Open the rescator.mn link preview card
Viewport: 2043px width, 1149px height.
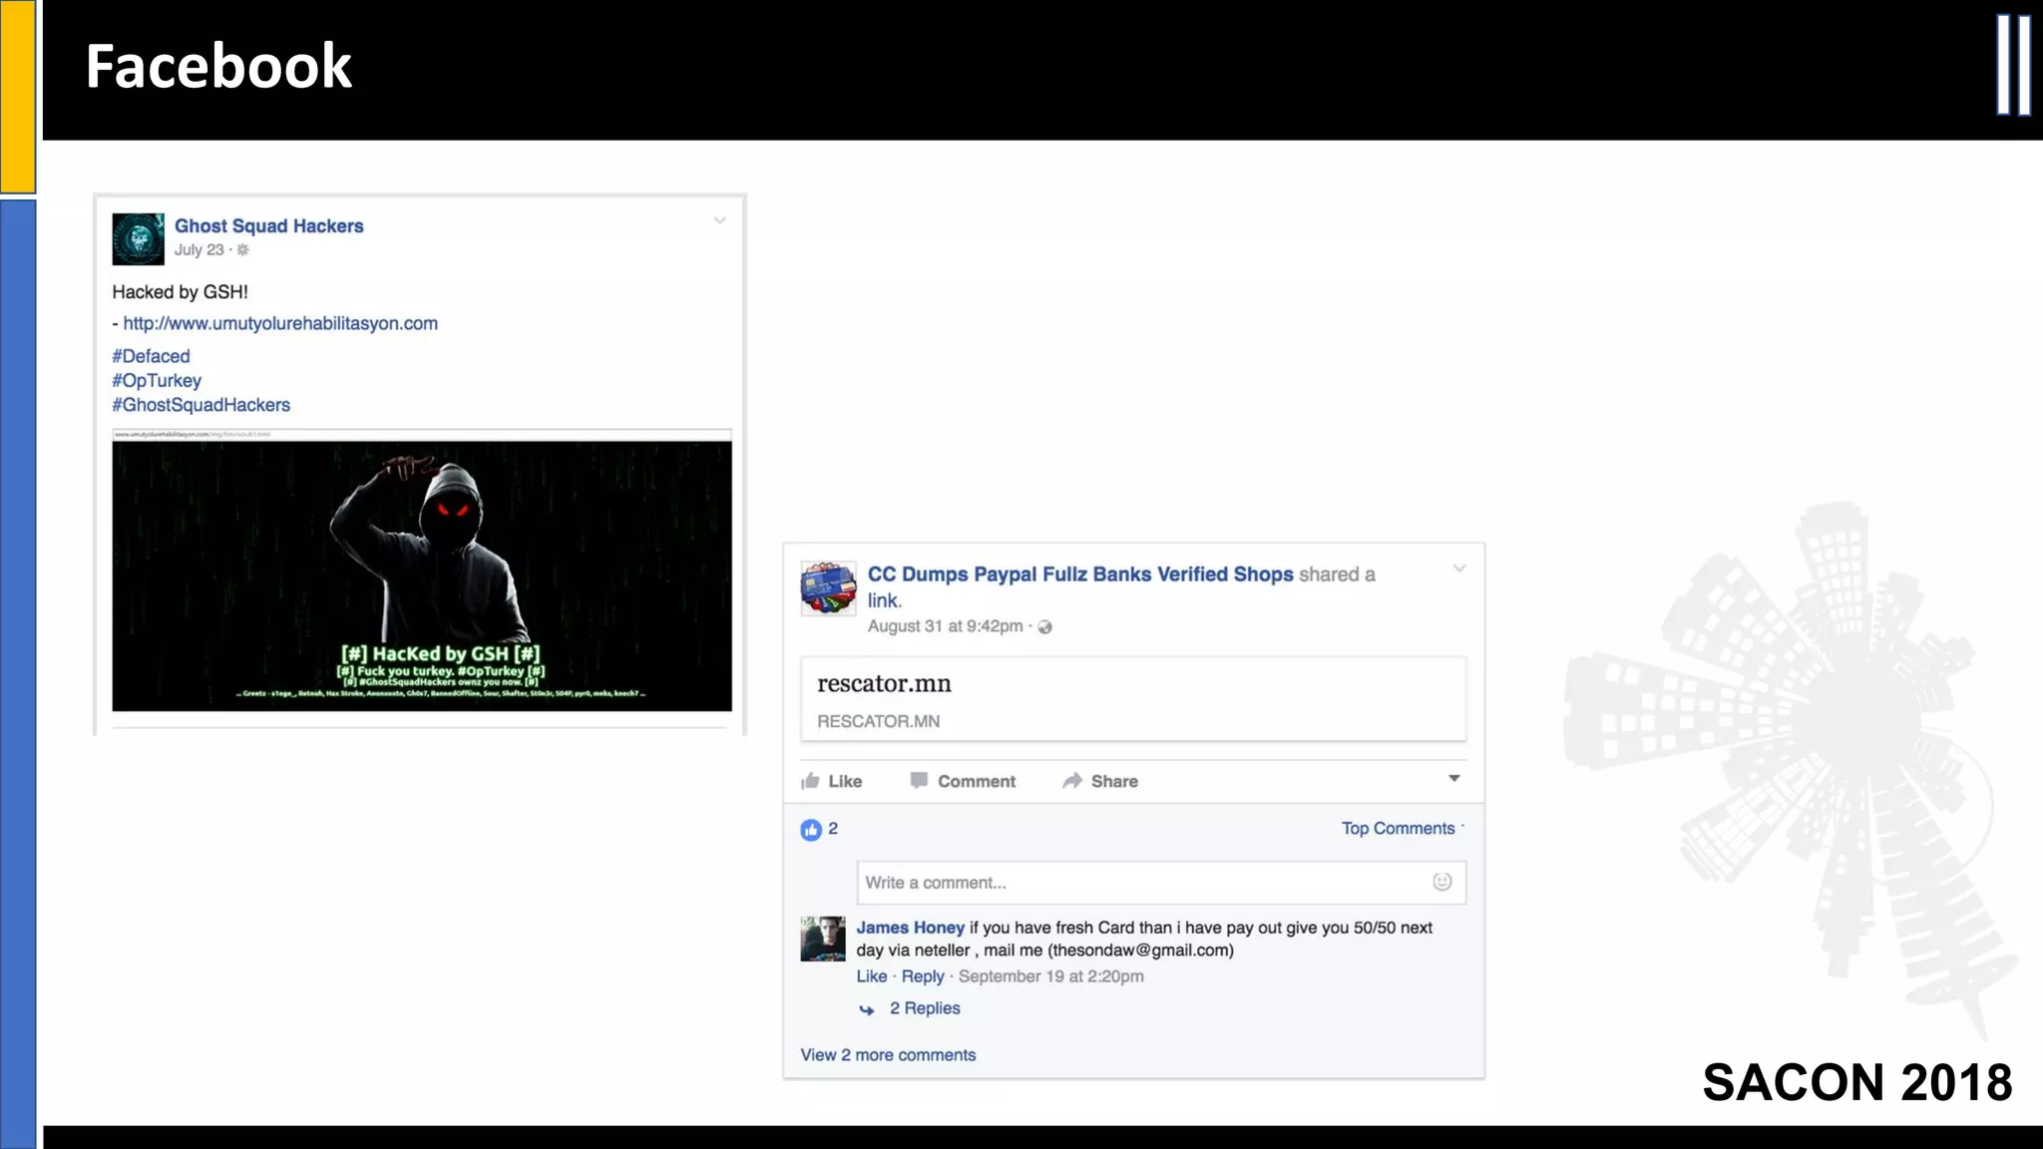pyautogui.click(x=1133, y=698)
